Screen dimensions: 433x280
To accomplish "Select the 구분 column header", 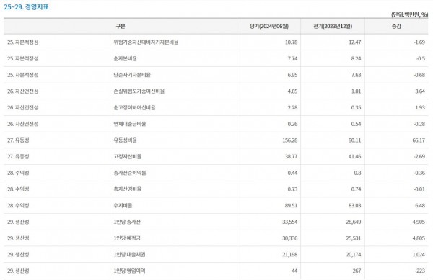I will 121,26.
